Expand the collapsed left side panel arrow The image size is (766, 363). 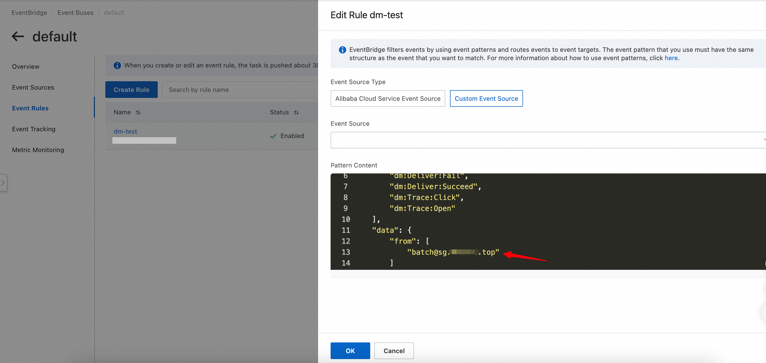3,182
